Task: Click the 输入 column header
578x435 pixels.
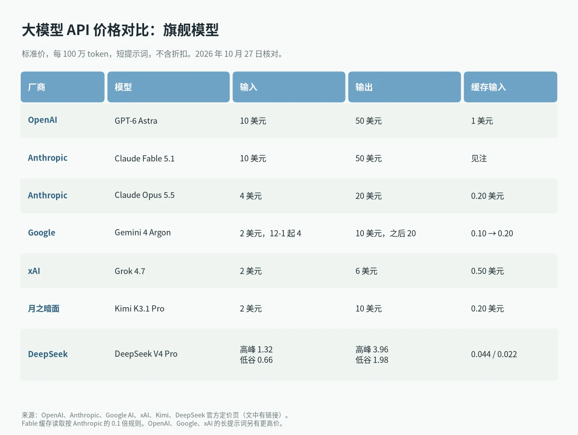Action: point(289,87)
